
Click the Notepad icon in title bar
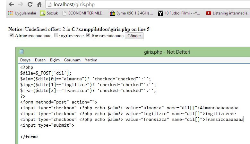click(22, 51)
